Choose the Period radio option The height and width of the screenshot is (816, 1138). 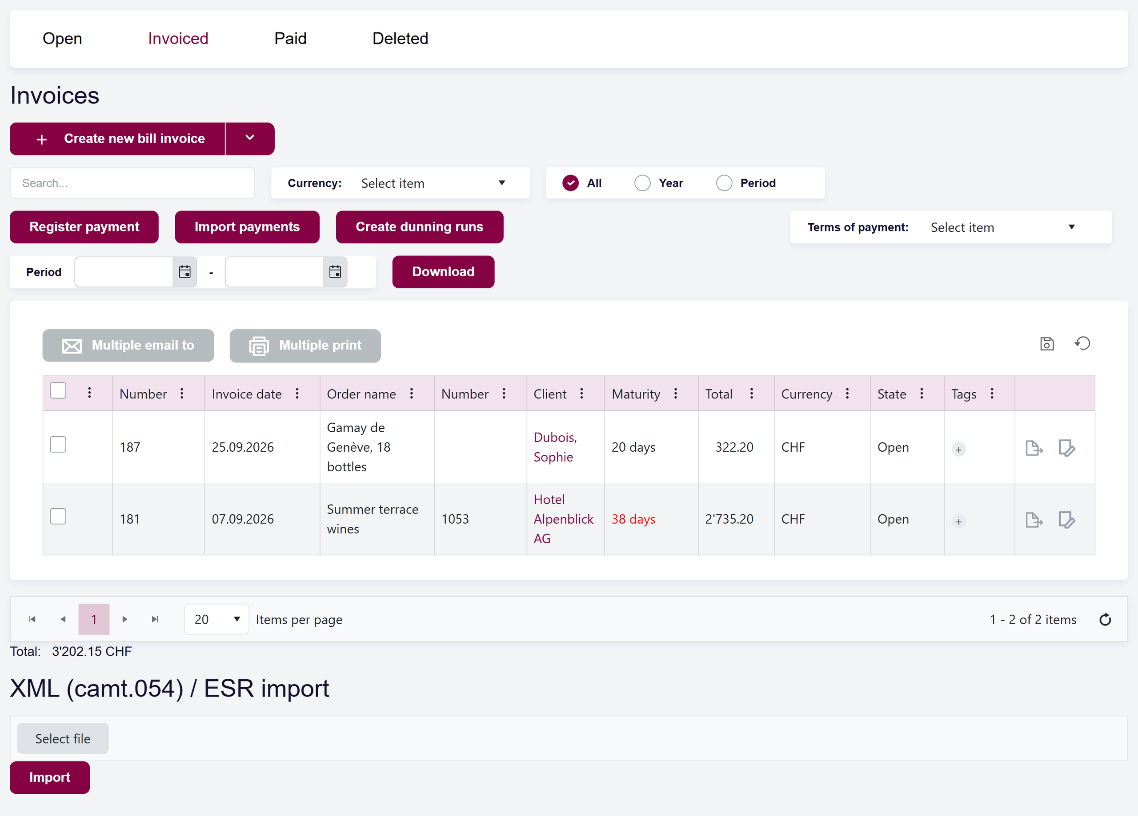click(x=724, y=183)
